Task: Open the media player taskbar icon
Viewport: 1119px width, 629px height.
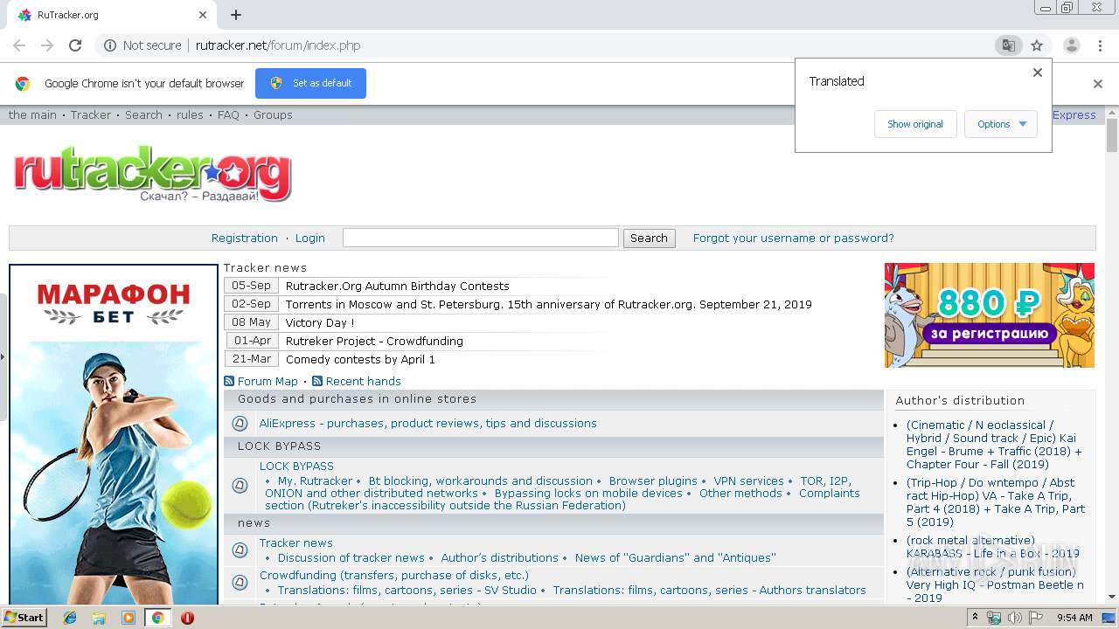Action: pyautogui.click(x=129, y=618)
